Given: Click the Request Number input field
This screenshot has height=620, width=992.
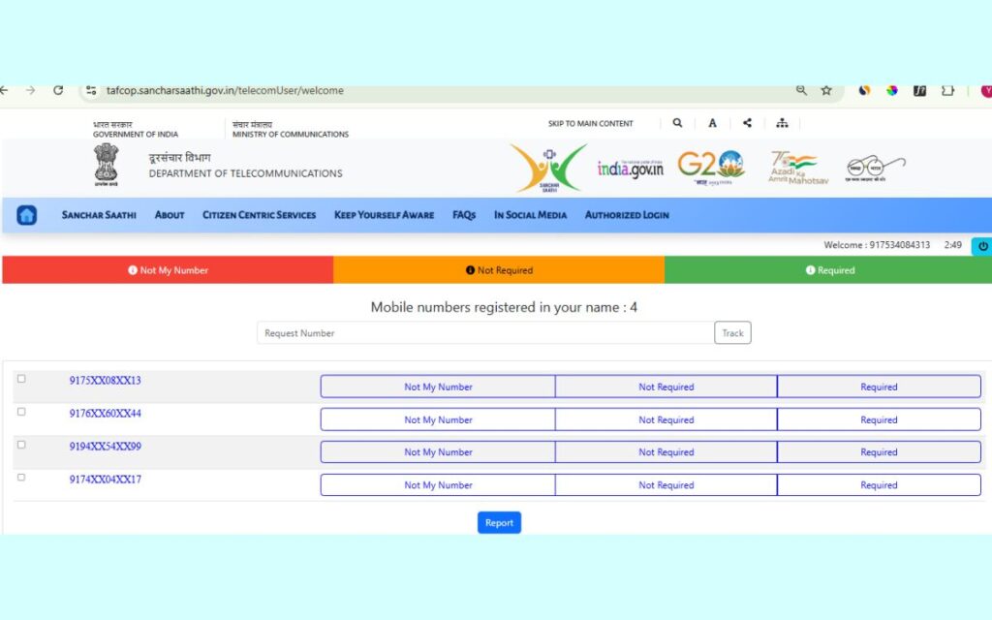Looking at the screenshot, I should [x=484, y=333].
